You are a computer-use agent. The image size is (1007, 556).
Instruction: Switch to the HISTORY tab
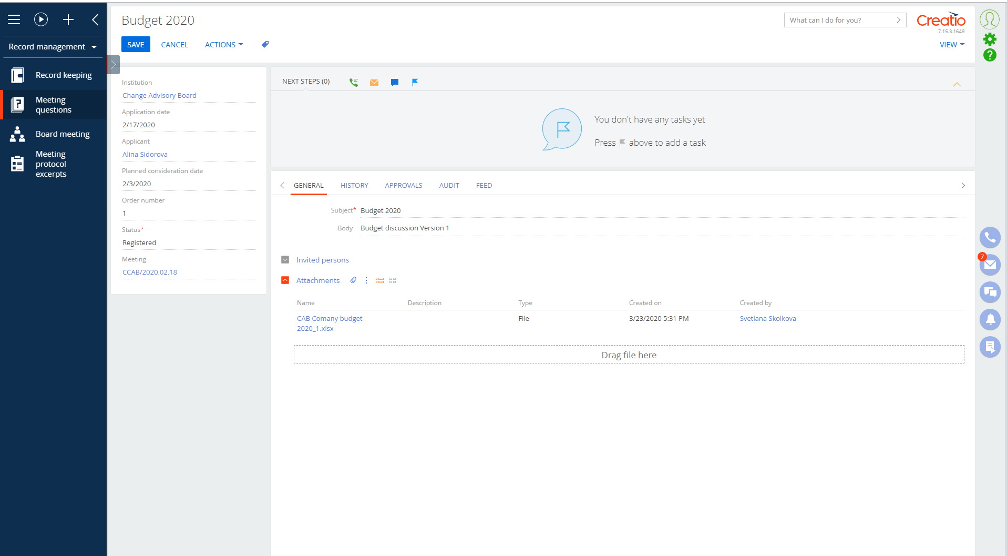[x=354, y=185]
